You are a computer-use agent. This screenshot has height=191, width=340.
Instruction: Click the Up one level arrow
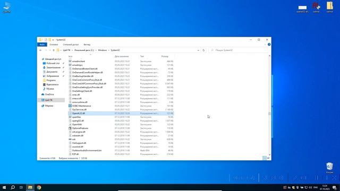(x=54, y=50)
